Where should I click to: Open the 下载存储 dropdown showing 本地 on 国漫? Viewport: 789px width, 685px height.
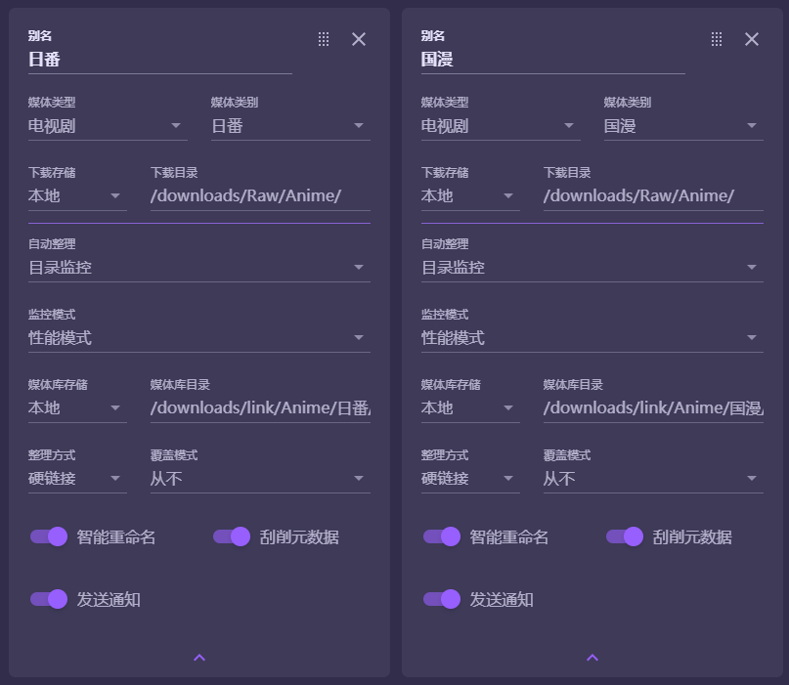(470, 195)
